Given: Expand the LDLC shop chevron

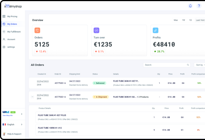Looking at the screenshot, I should click(22, 114).
